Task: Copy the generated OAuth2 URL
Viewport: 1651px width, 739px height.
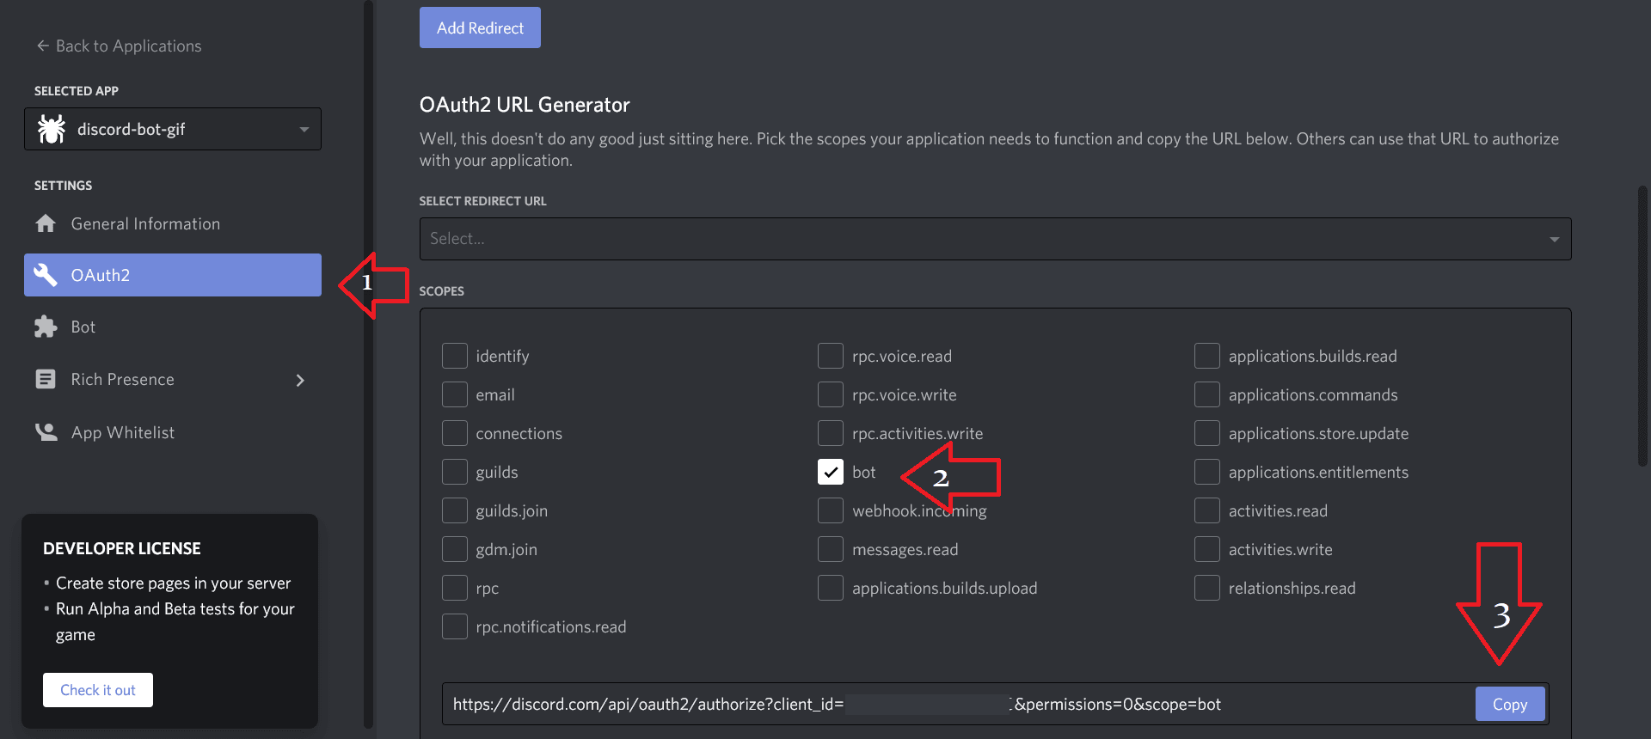Action: [x=1510, y=704]
